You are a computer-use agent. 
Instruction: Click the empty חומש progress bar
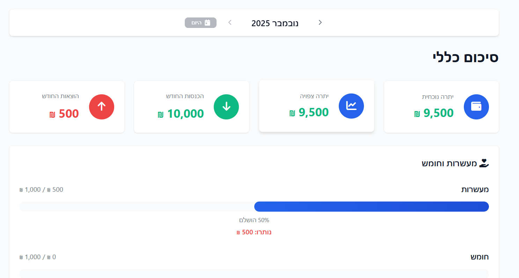coord(254,273)
